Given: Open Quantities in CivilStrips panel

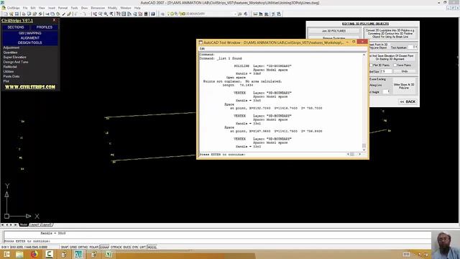Looking at the screenshot, I should point(10,53).
